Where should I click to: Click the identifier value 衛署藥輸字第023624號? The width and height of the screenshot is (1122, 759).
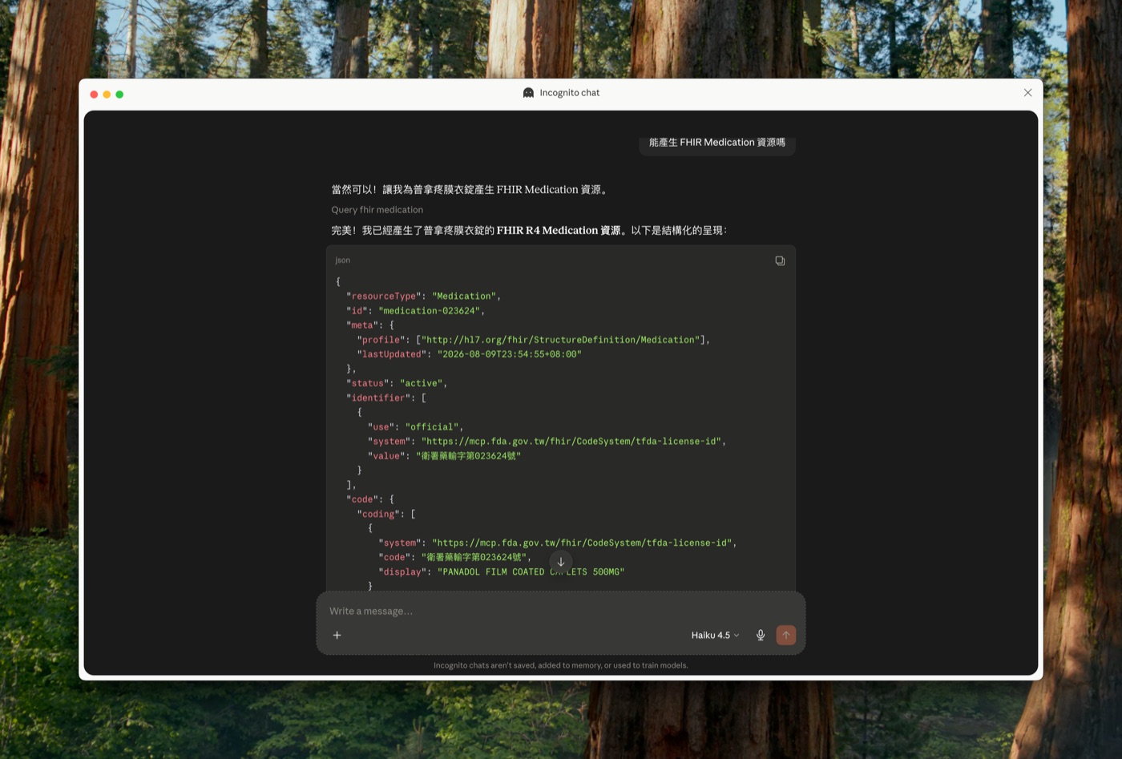(x=469, y=456)
